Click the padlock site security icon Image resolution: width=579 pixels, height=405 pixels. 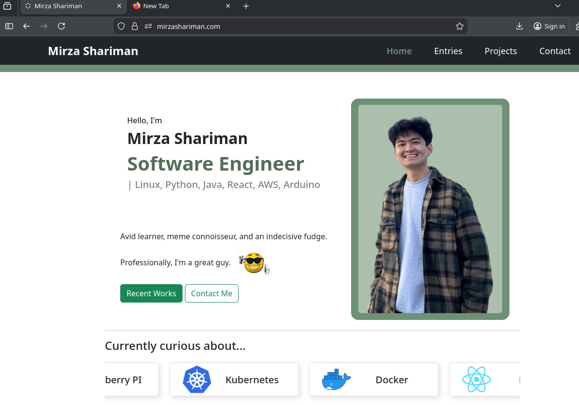coord(135,26)
